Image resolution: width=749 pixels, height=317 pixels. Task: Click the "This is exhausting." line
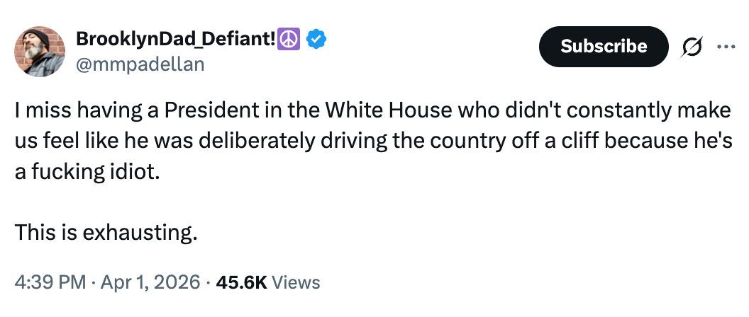tap(106, 231)
